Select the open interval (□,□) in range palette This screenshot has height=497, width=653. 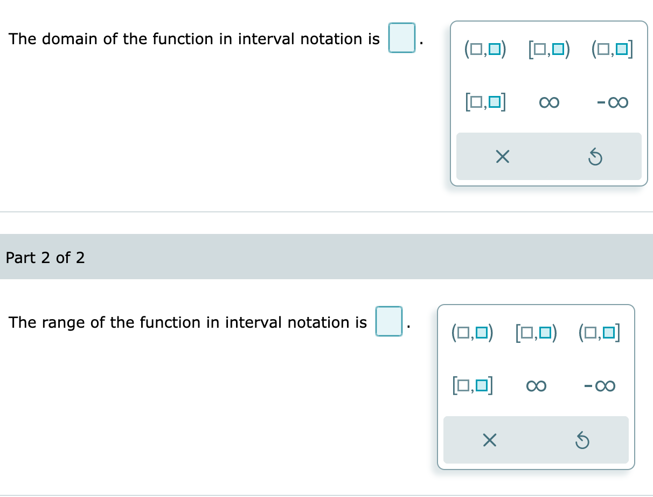[x=471, y=332]
